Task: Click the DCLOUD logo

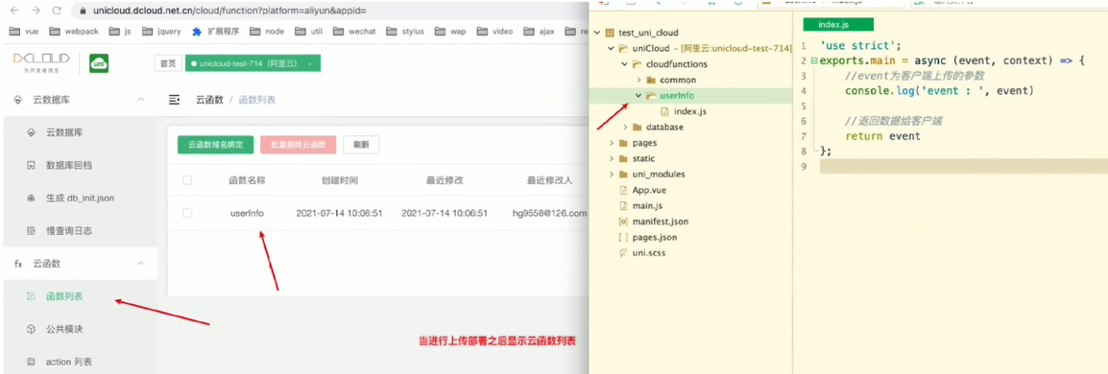Action: pos(41,62)
